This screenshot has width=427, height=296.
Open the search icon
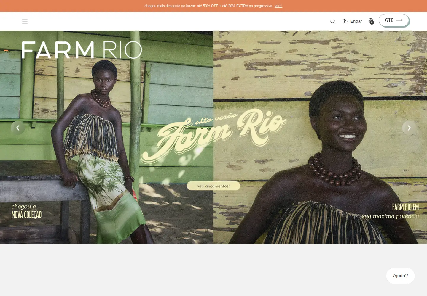click(x=332, y=21)
